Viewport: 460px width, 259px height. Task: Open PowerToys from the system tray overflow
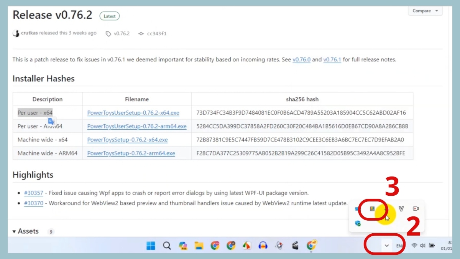point(372,209)
